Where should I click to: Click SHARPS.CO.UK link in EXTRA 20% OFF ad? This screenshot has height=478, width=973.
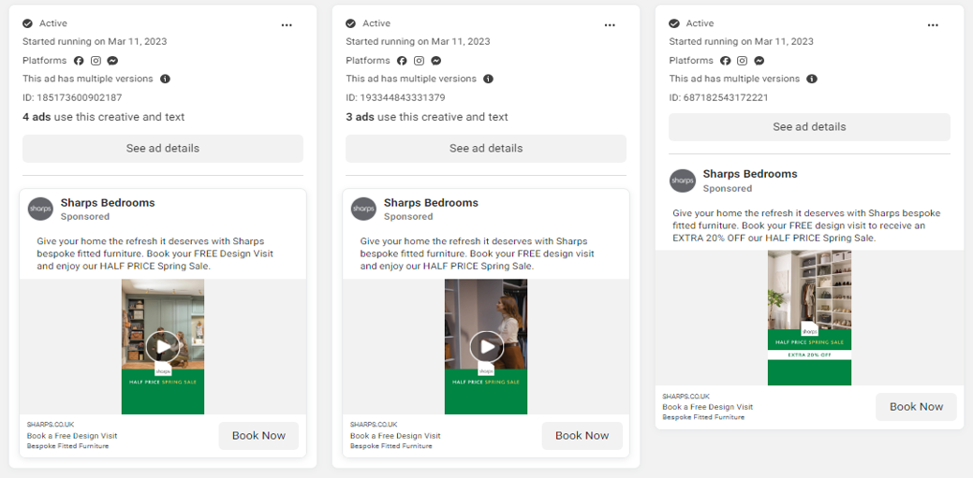coord(686,397)
